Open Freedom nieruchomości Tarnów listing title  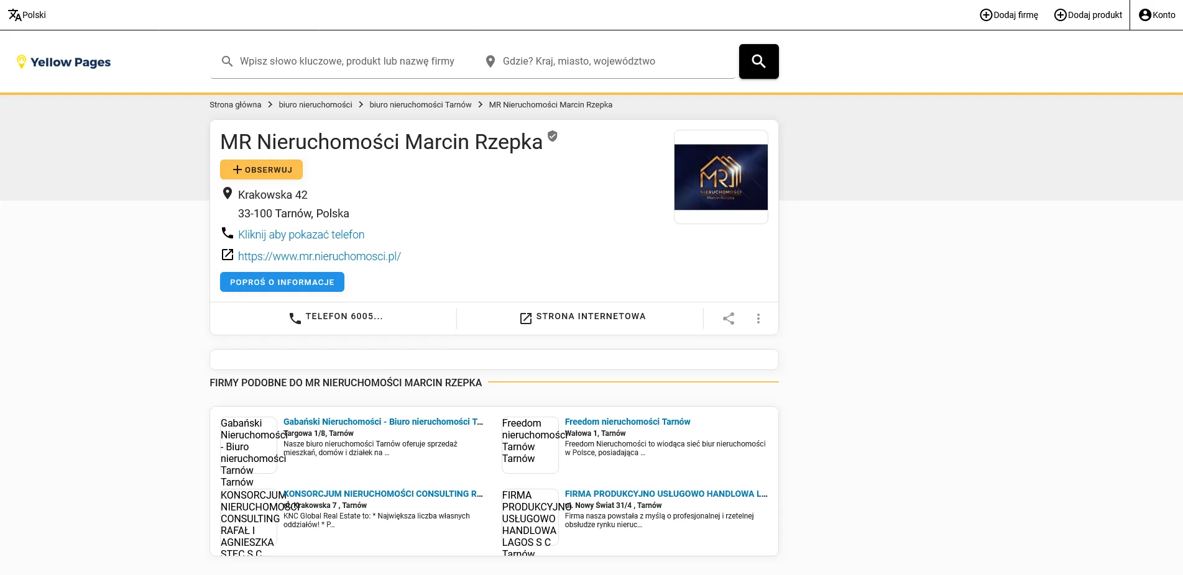coord(627,422)
